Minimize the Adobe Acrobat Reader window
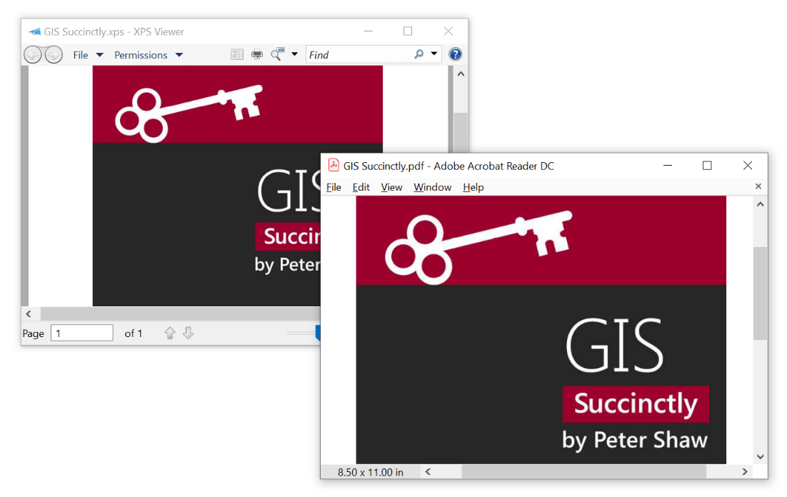The width and height of the screenshot is (787, 497). coord(668,166)
